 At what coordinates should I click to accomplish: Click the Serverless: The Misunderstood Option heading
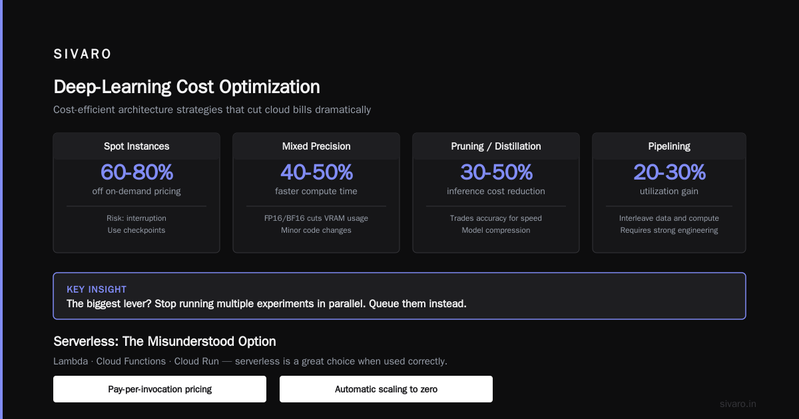[x=164, y=341]
